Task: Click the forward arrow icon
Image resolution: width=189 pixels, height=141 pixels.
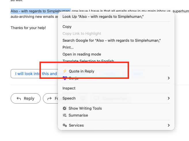Action: pos(50,98)
